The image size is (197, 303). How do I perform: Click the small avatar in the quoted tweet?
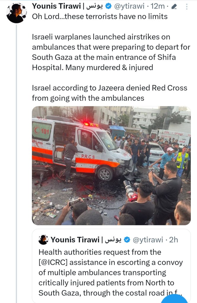(x=44, y=240)
